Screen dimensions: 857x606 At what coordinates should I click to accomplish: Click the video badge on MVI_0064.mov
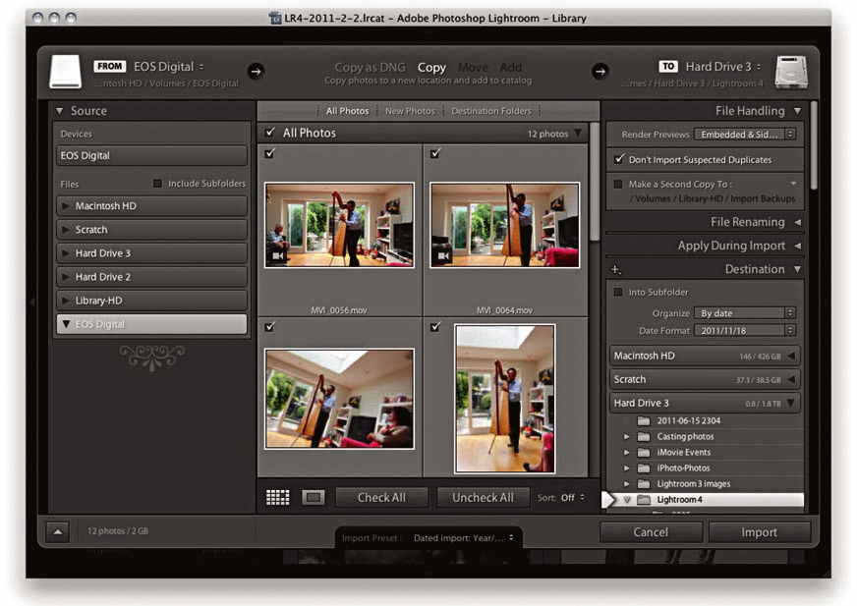point(443,255)
